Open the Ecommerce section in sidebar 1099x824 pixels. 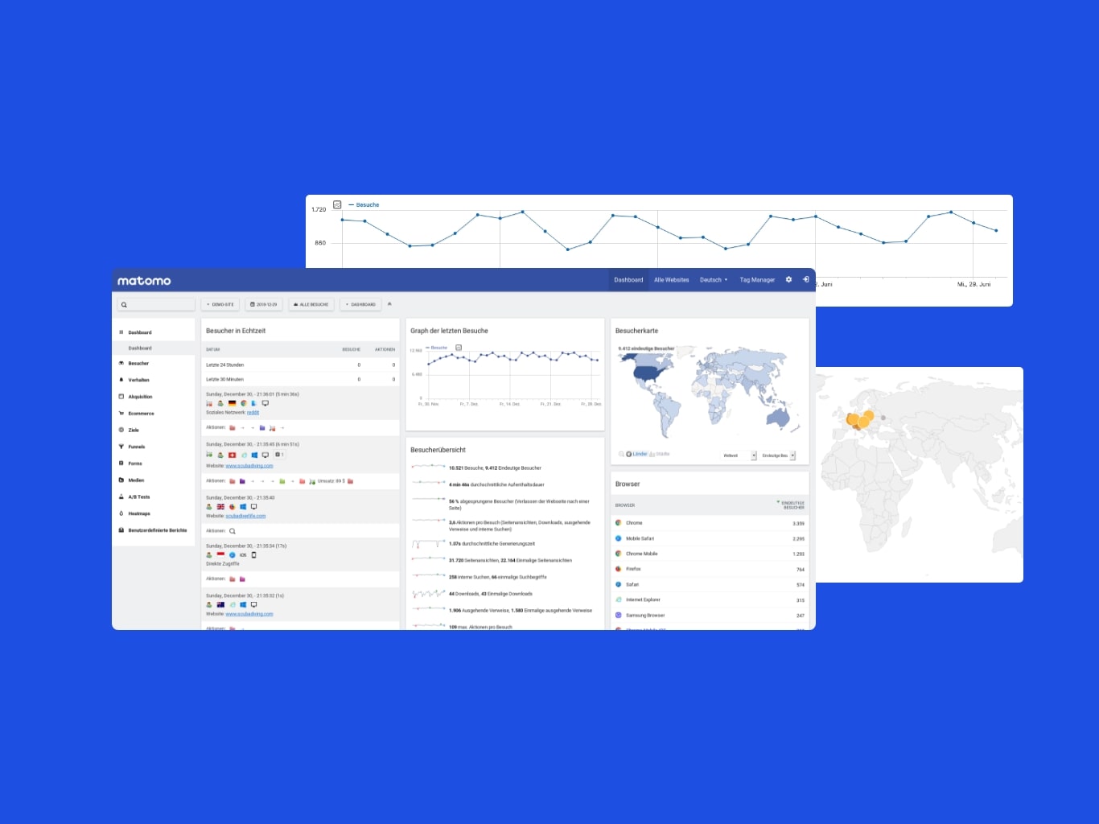tap(141, 414)
